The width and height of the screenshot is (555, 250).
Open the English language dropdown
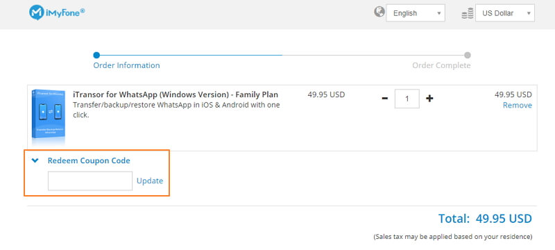(x=416, y=13)
